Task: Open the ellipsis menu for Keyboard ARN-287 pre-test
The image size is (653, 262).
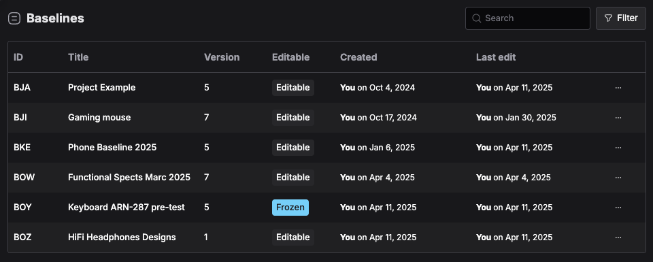Action: tap(618, 208)
